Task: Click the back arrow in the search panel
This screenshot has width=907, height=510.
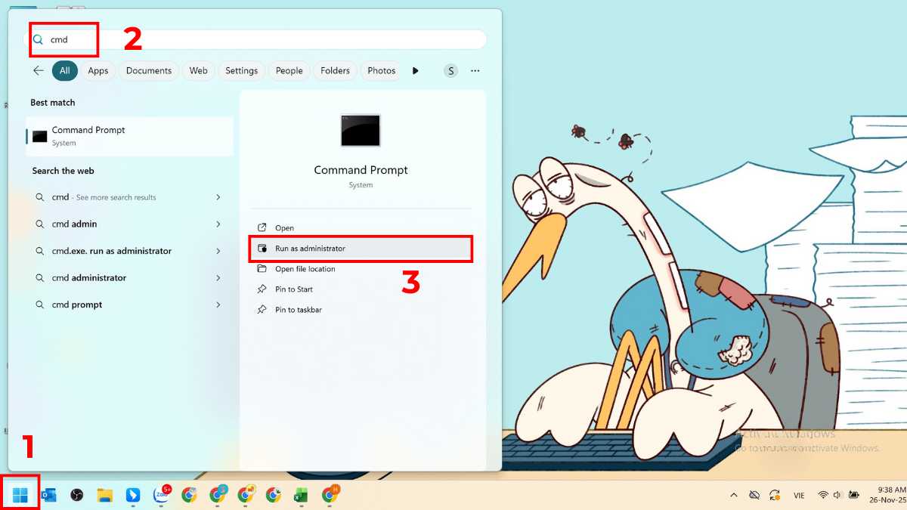Action: tap(38, 70)
